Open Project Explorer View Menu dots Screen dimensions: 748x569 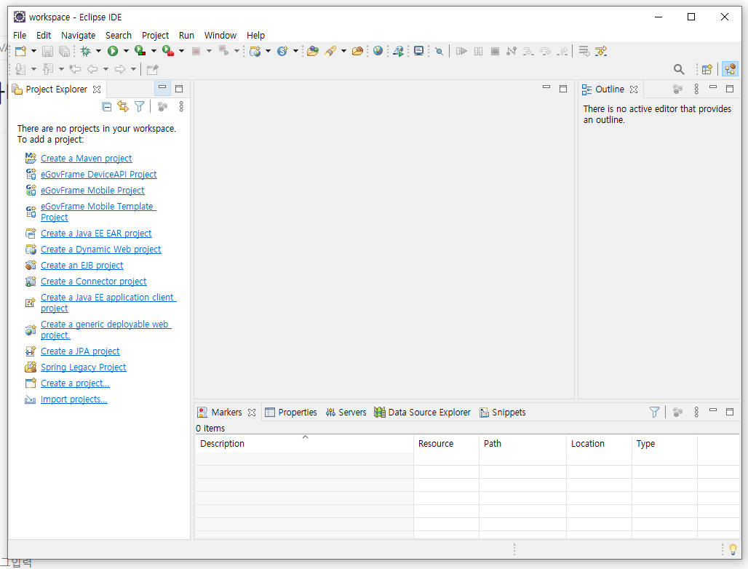coord(181,107)
